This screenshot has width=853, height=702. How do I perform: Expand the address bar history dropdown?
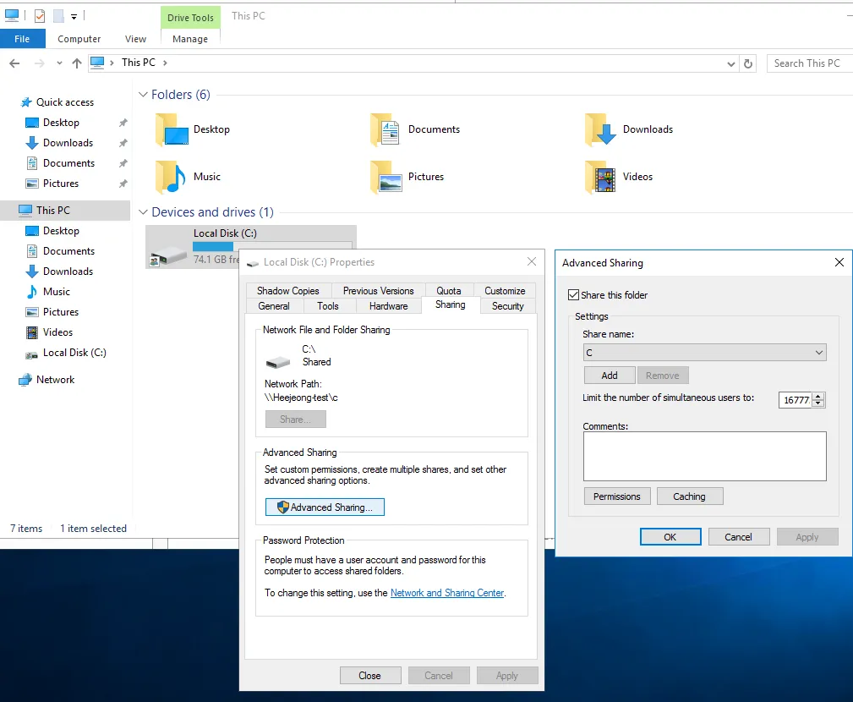(731, 63)
